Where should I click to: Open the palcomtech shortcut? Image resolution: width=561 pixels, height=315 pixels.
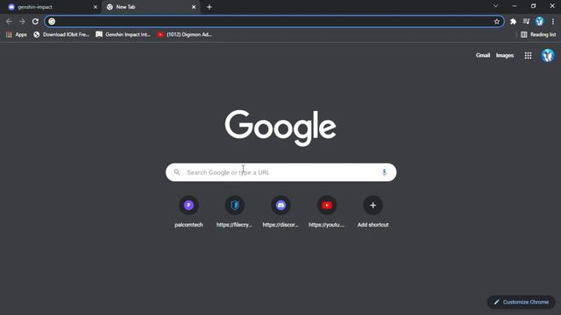point(188,212)
